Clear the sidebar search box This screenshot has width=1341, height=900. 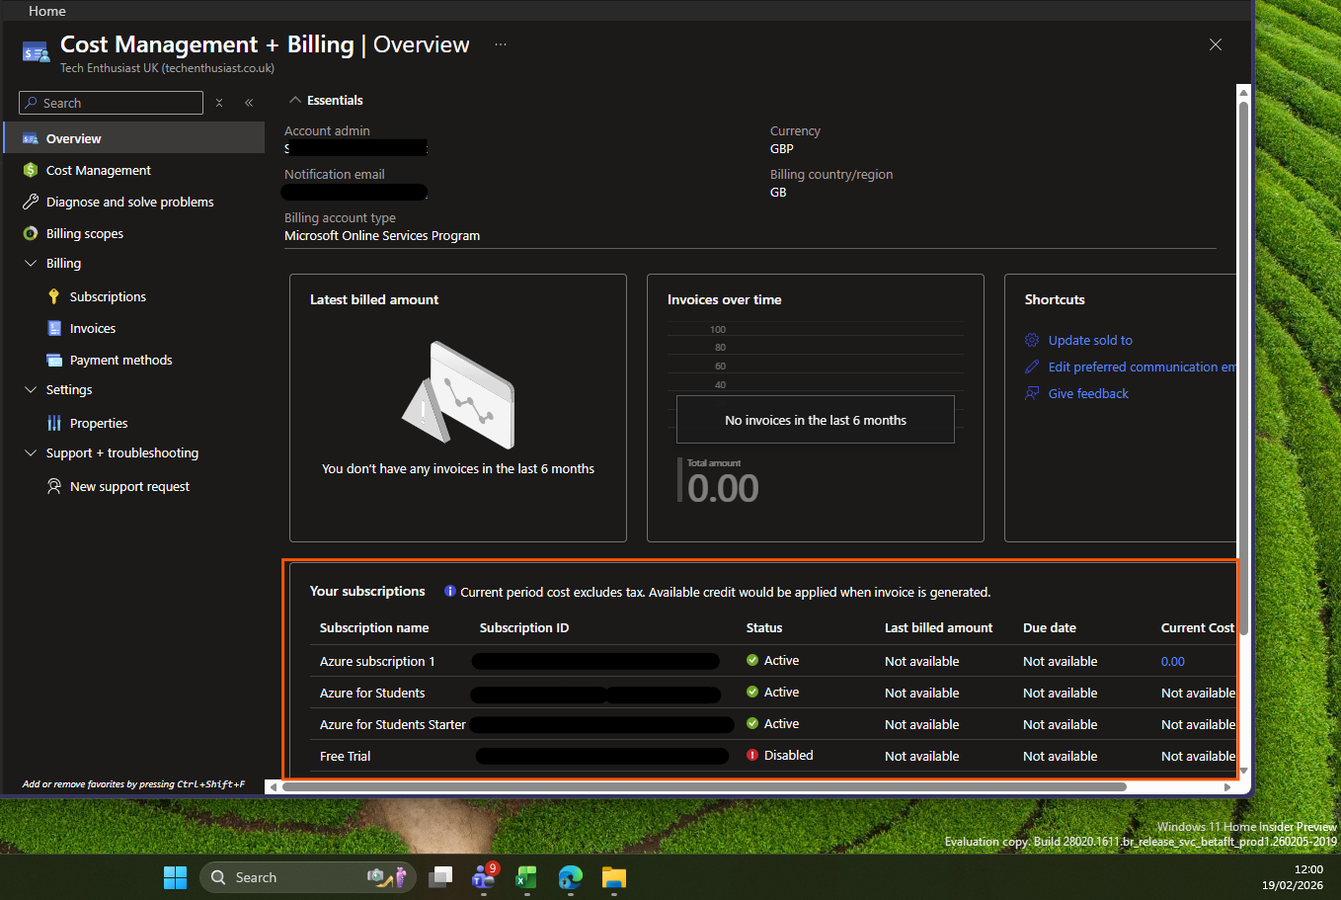click(219, 103)
